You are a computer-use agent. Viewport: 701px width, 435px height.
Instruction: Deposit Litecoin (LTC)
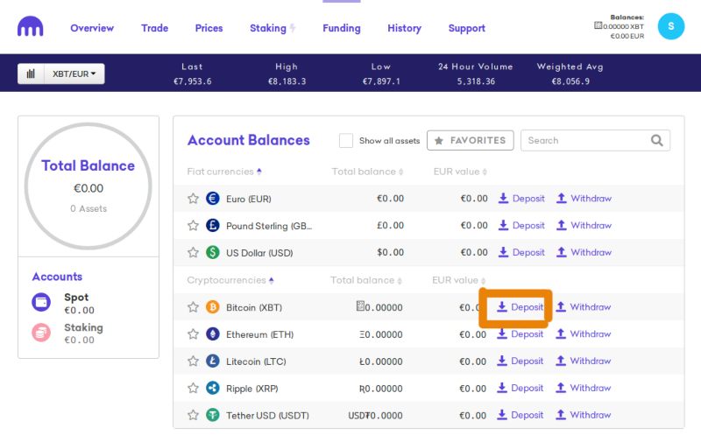520,361
